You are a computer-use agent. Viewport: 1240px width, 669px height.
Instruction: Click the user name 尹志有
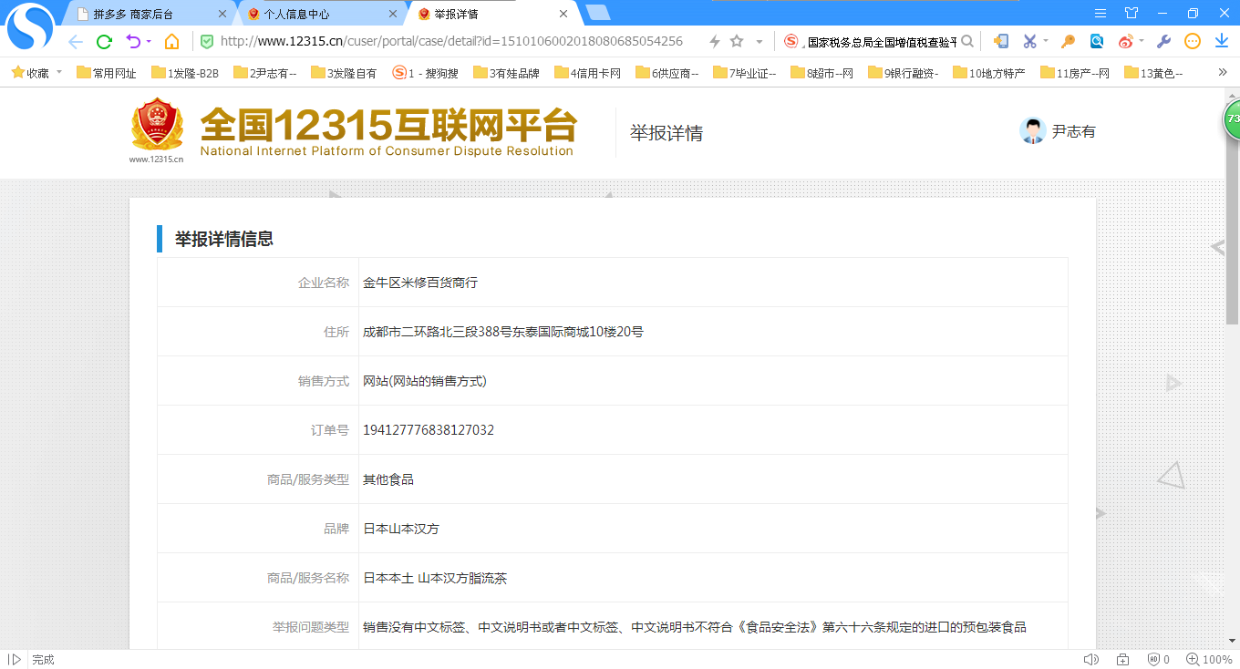[1073, 131]
